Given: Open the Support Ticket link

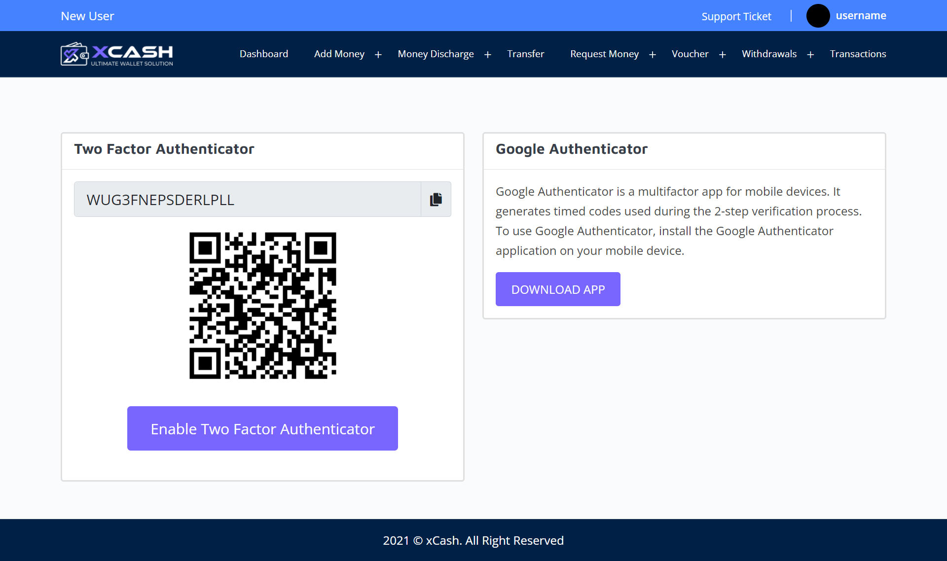Looking at the screenshot, I should tap(736, 16).
